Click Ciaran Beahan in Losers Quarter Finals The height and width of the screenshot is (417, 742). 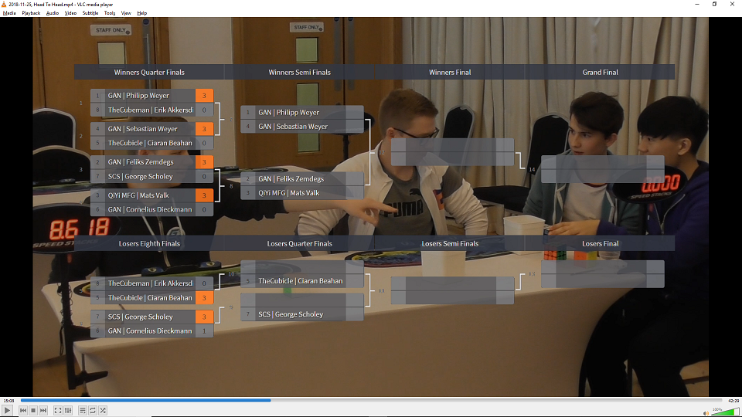[x=302, y=281]
